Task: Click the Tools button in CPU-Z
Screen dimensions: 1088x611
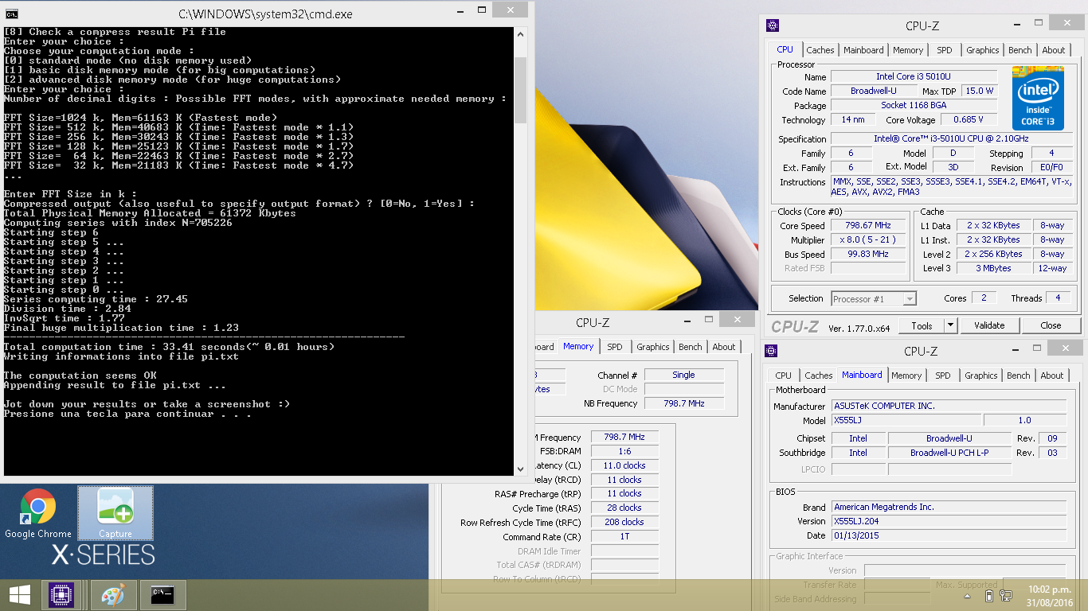Action: coord(922,325)
